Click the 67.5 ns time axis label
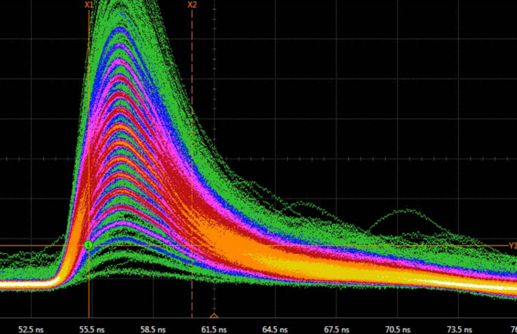Image resolution: width=517 pixels, height=334 pixels. coord(336,329)
